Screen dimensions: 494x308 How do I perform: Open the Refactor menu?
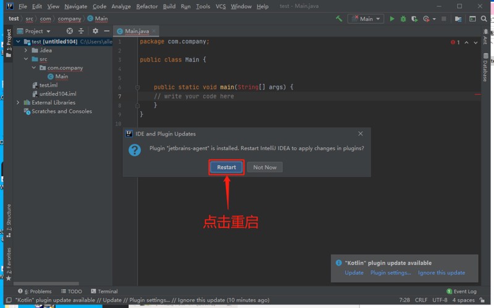point(146,6)
